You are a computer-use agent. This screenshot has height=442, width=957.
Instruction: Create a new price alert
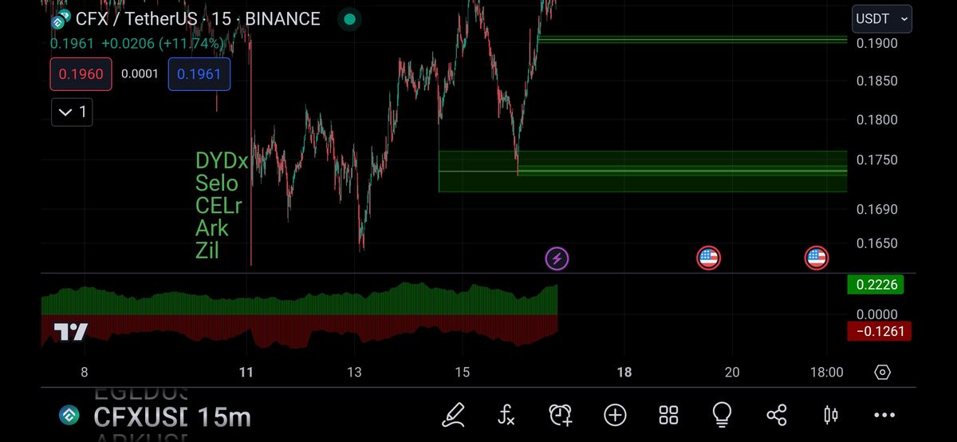561,414
